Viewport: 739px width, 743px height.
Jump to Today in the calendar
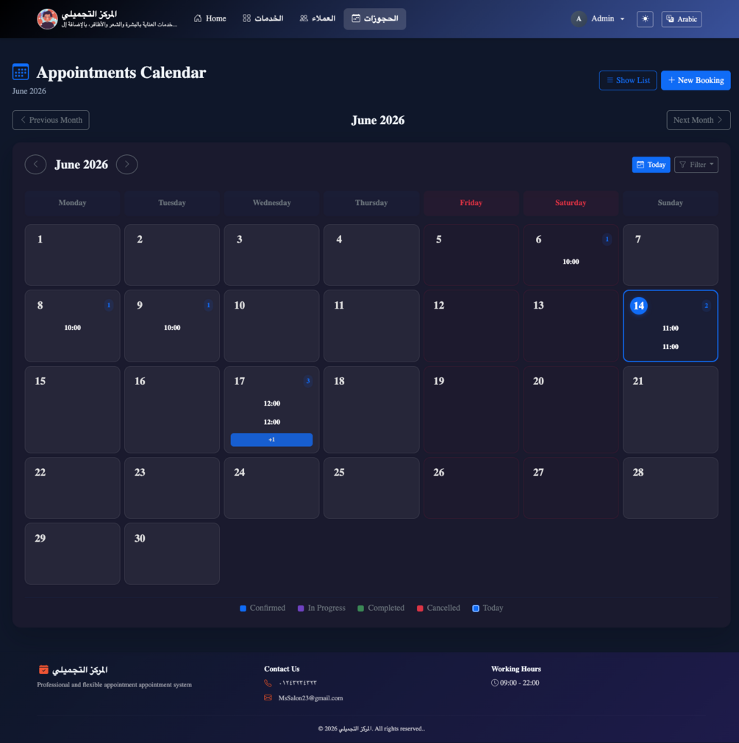651,165
